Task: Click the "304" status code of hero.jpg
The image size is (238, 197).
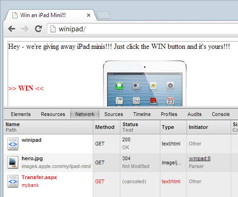Action: (x=126, y=158)
